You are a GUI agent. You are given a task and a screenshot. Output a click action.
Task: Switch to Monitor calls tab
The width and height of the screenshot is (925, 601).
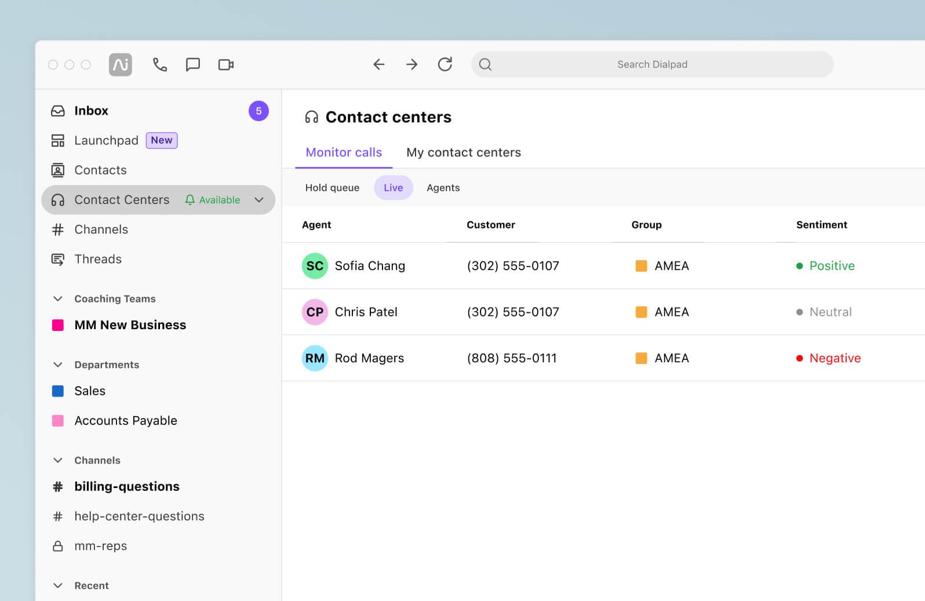tap(344, 152)
